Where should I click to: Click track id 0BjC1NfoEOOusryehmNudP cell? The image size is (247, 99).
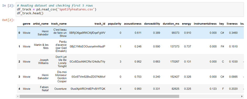point(87,46)
